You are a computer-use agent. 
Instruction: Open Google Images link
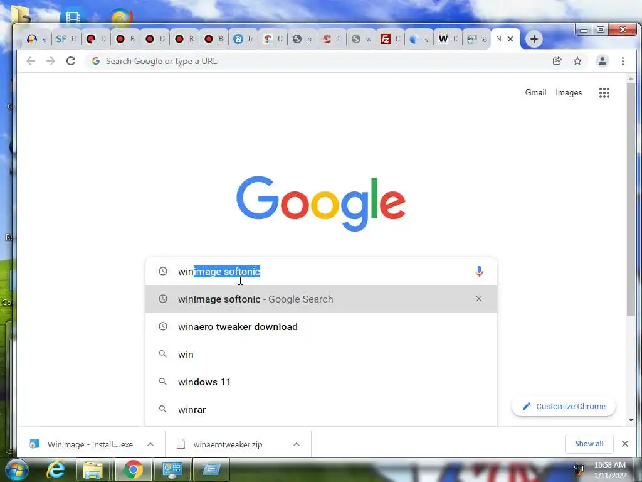[x=569, y=93]
